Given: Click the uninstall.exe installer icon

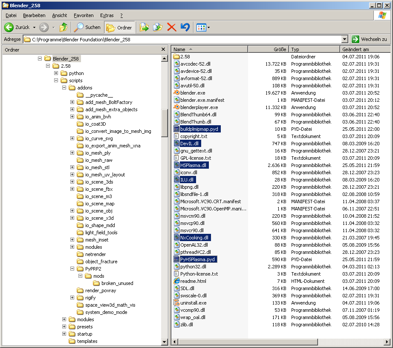Looking at the screenshot, I should coord(176,303).
